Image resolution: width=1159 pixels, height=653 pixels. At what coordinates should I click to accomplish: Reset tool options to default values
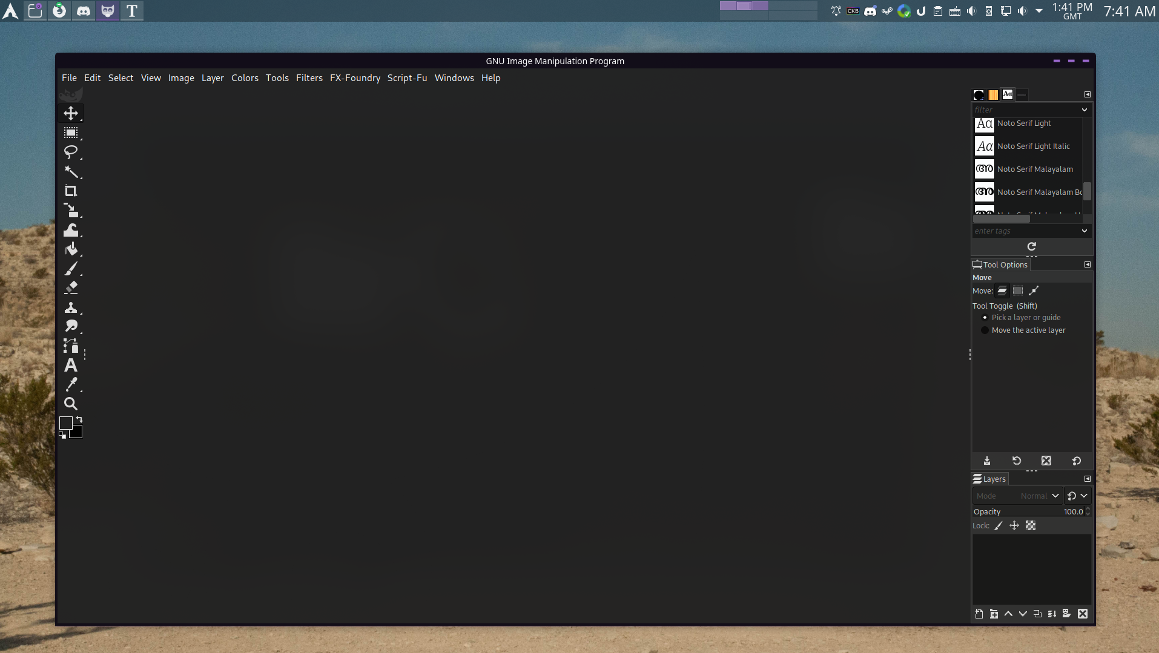tap(1077, 461)
